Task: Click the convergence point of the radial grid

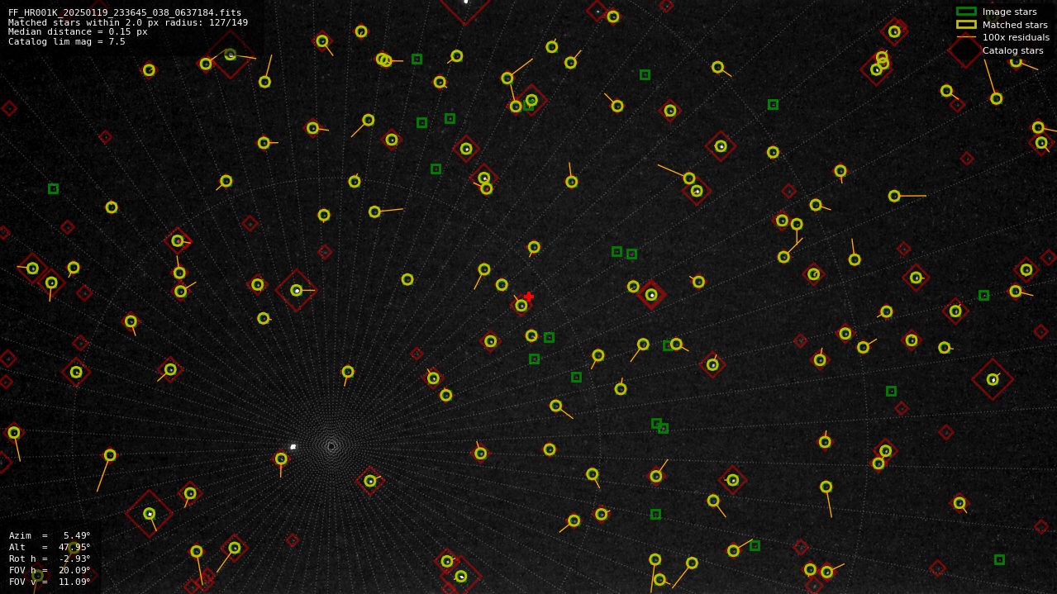Action: click(331, 446)
